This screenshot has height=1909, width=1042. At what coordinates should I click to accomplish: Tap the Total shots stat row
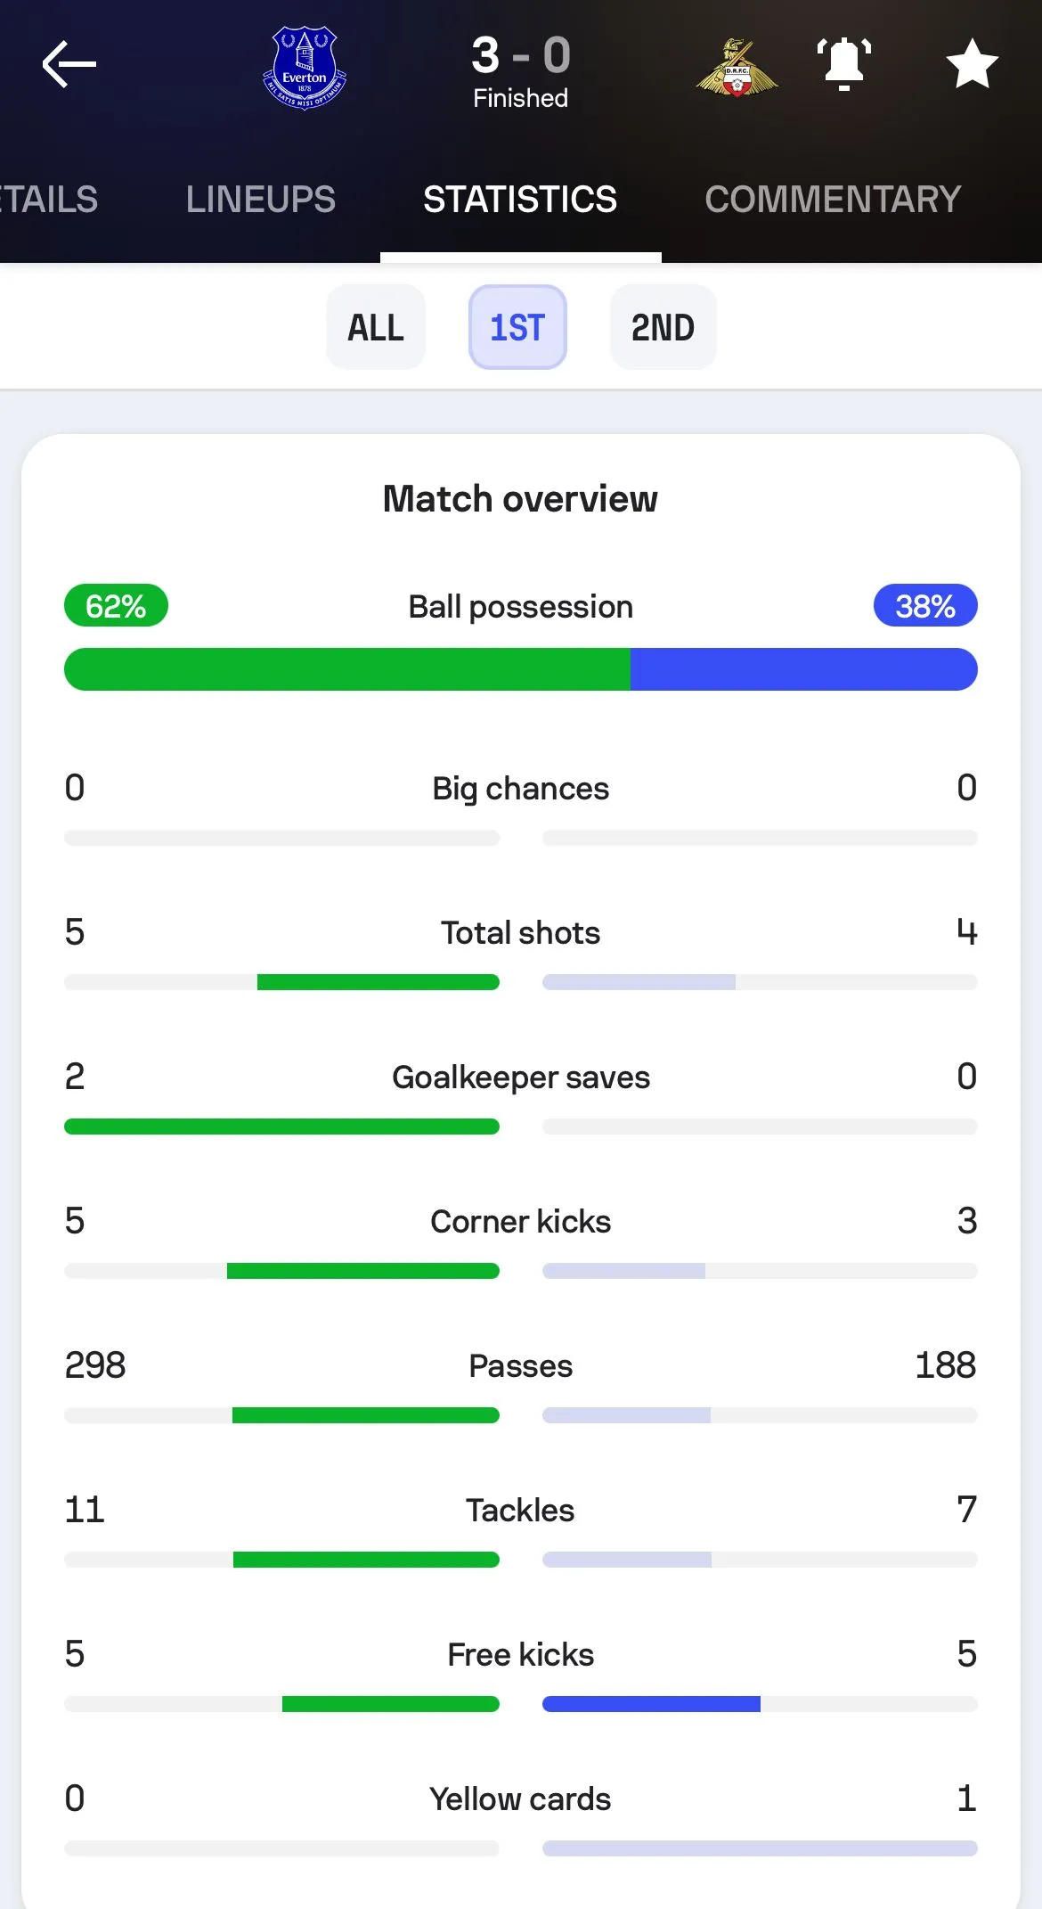[x=521, y=933]
